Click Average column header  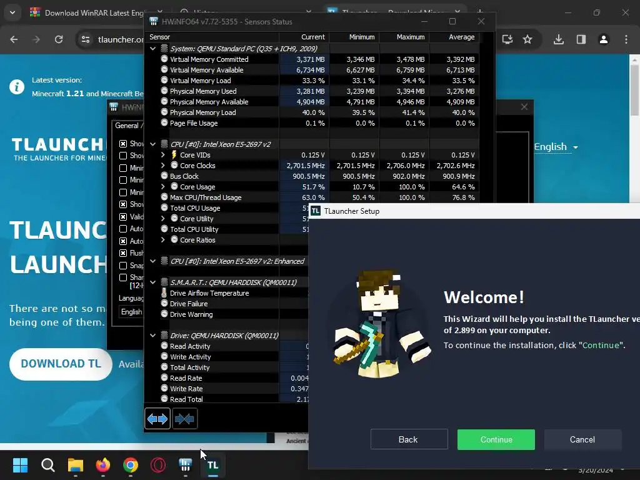click(454, 37)
